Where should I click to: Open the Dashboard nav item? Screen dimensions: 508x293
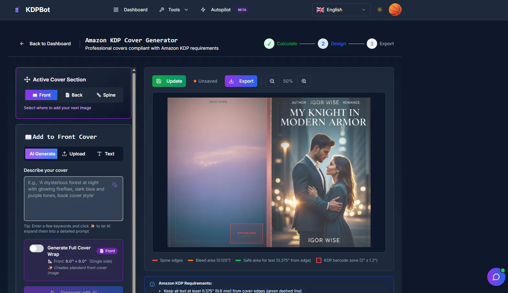tap(131, 10)
